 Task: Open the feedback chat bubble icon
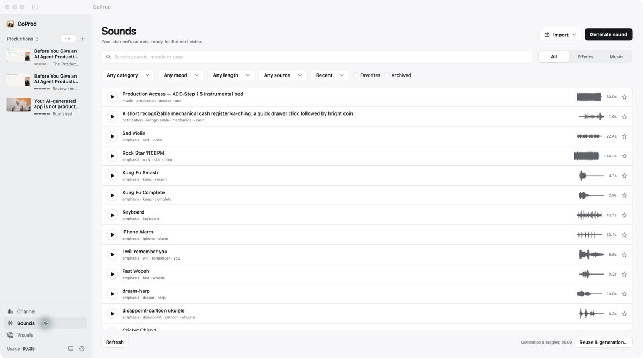70,348
